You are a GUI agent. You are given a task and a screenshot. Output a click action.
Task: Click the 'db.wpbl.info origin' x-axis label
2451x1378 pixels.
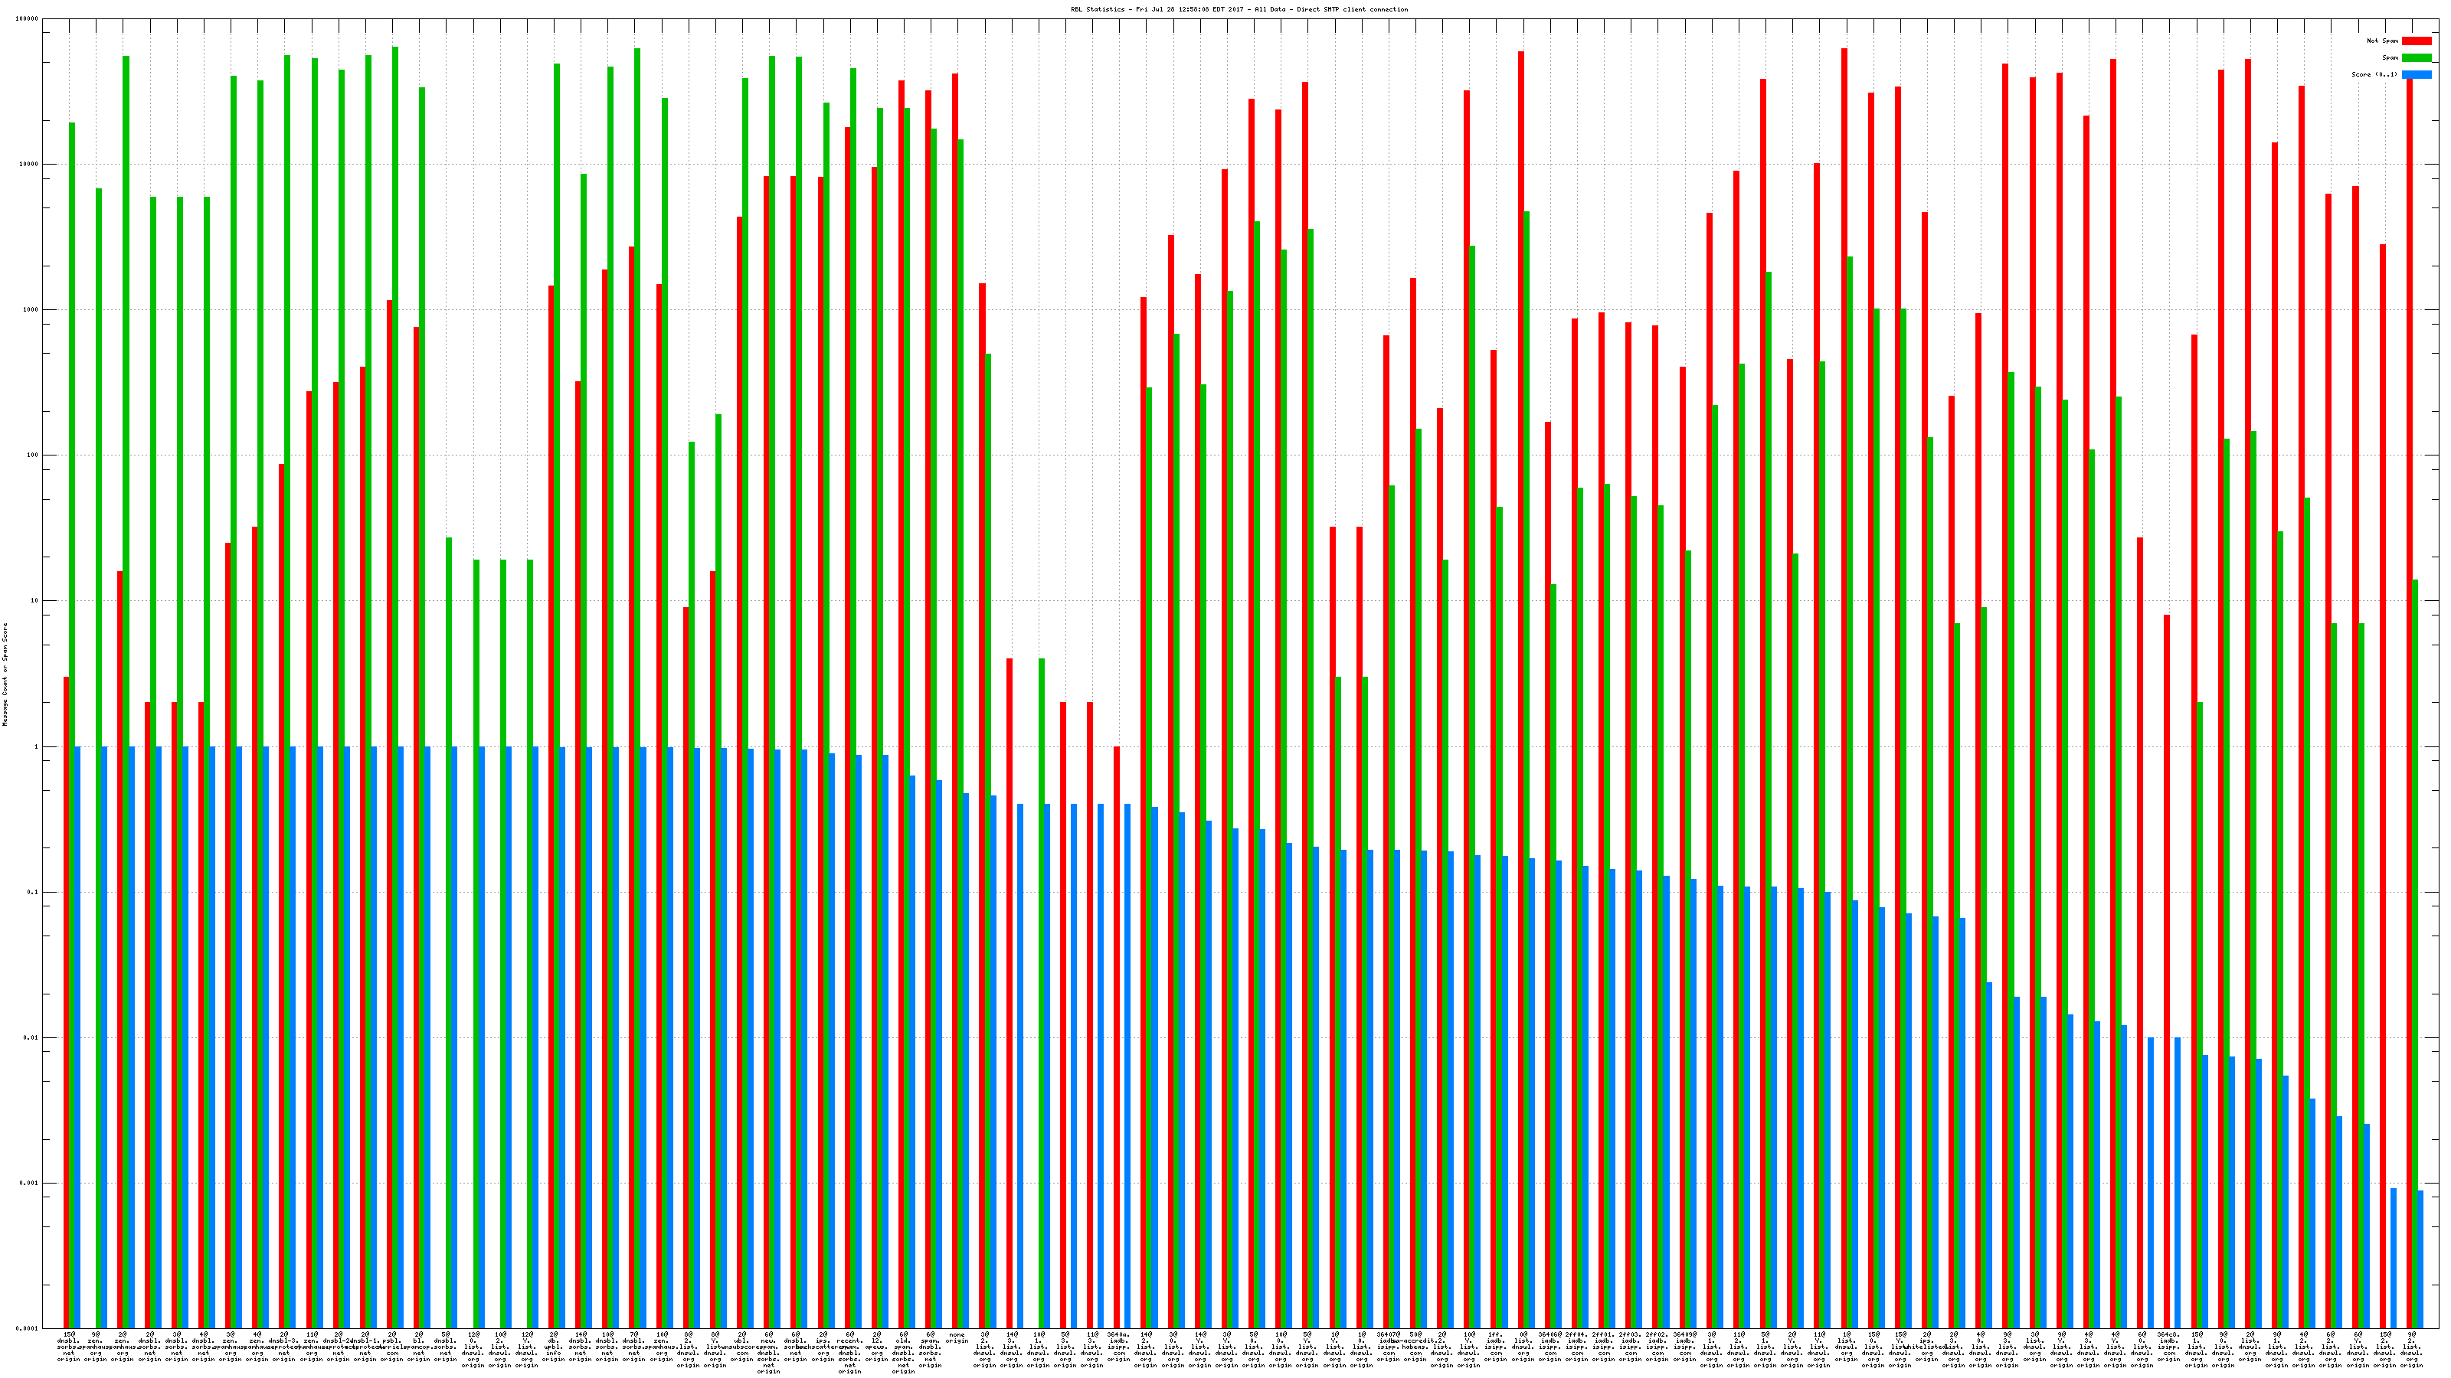(x=553, y=1346)
